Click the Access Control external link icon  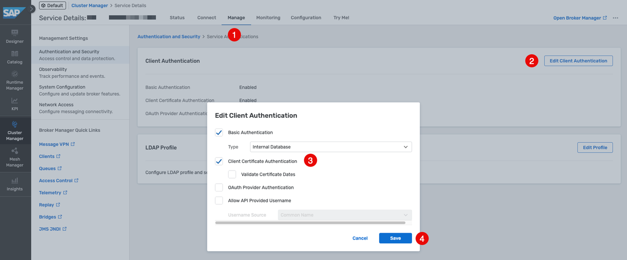tap(76, 181)
